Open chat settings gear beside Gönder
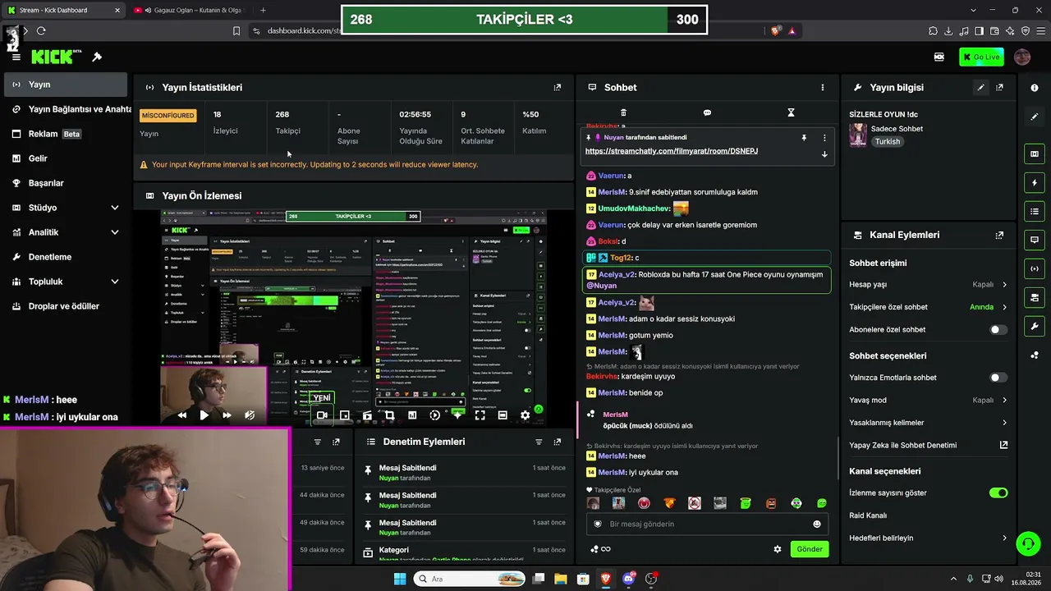The width and height of the screenshot is (1051, 591). pos(778,549)
